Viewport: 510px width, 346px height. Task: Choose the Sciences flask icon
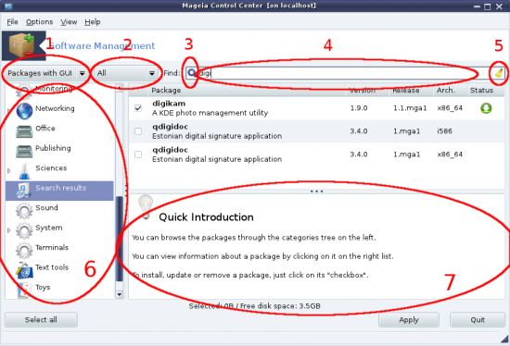(x=24, y=171)
